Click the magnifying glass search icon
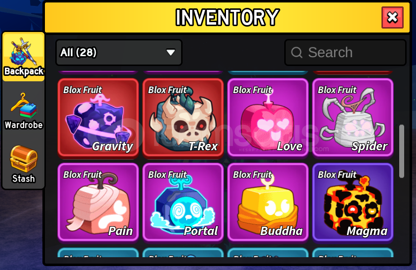This screenshot has height=270, width=416. [x=297, y=52]
